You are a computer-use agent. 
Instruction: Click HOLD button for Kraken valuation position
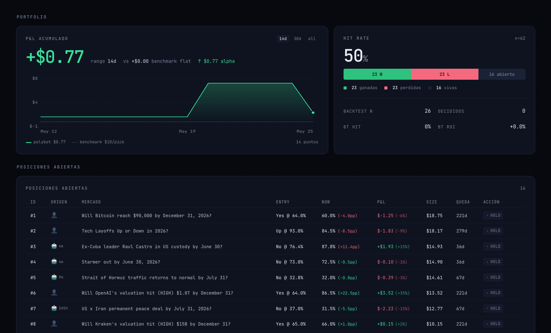coord(493,324)
